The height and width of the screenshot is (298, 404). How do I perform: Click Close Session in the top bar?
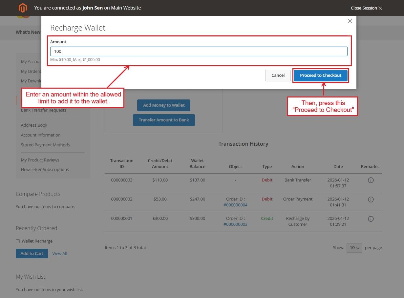[x=366, y=8]
